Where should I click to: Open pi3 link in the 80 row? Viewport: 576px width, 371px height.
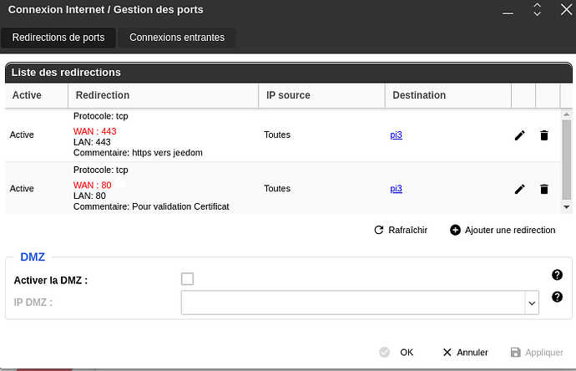(x=396, y=189)
